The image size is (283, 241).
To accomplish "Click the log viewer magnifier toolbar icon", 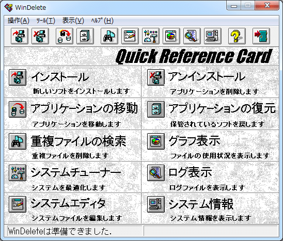I will pyautogui.click(x=192, y=36).
